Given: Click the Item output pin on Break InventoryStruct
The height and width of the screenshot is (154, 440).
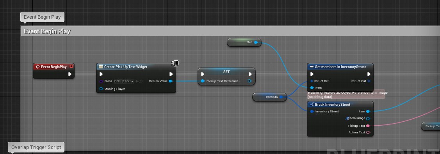Looking at the screenshot, I should click(x=368, y=112).
